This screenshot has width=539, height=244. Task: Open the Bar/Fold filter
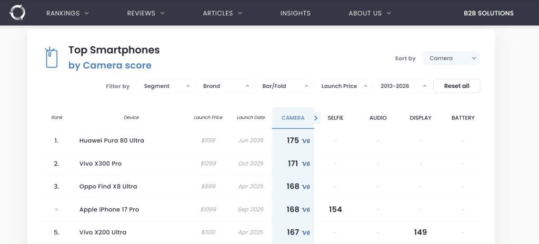(284, 86)
